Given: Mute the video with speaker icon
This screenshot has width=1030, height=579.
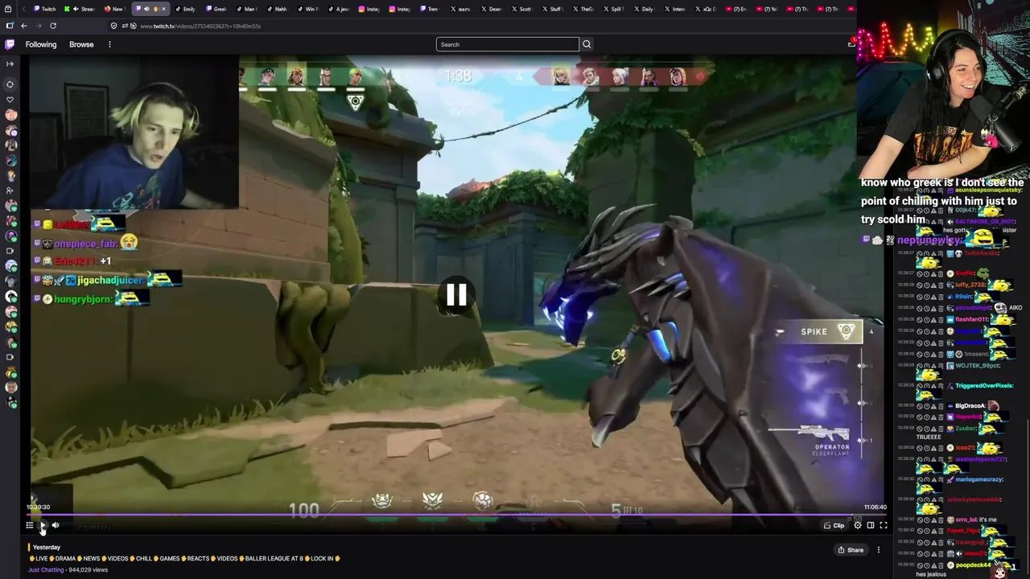Looking at the screenshot, I should click(x=56, y=525).
